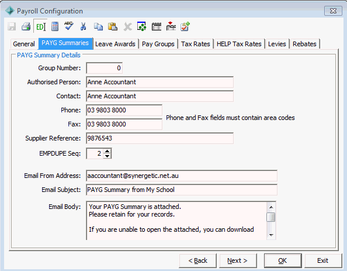Click the 'Payroll Configuration' window title
Image resolution: width=347 pixels, height=271 pixels.
(x=50, y=11)
